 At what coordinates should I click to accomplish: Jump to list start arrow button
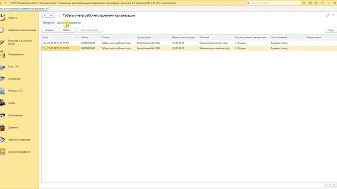click(x=325, y=185)
